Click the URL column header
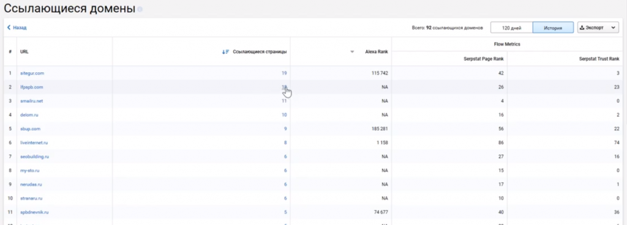 tap(24, 52)
